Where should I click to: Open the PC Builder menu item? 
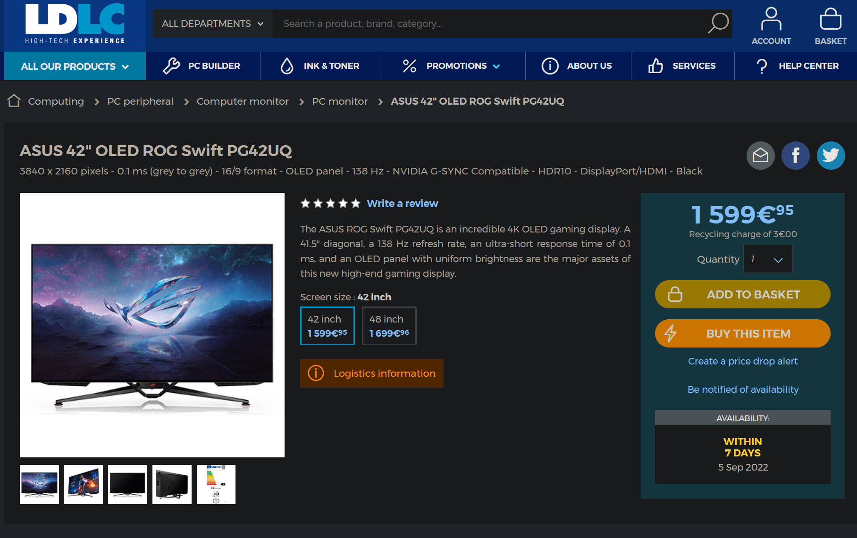click(203, 66)
